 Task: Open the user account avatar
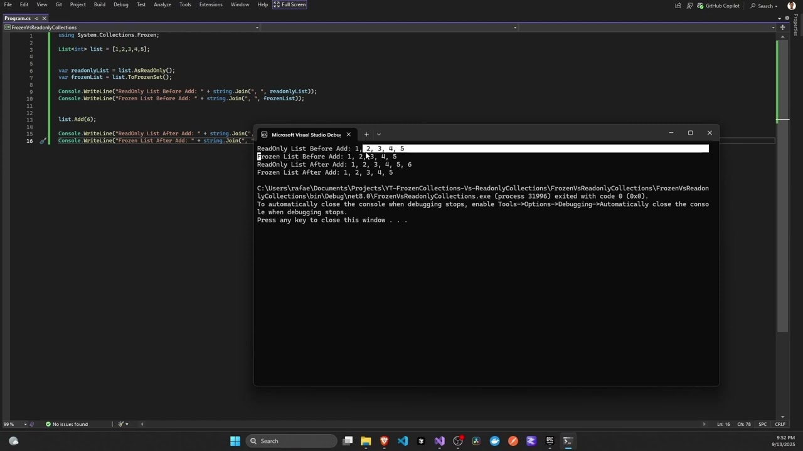click(x=792, y=6)
